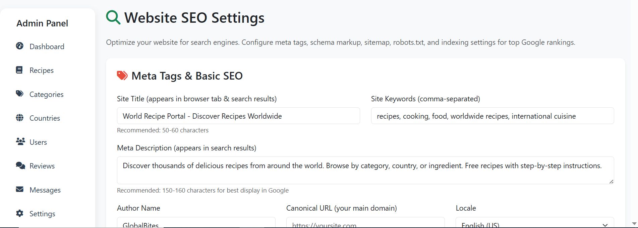Go to the Countries menu item
Viewport: 638px width, 228px height.
(x=45, y=118)
